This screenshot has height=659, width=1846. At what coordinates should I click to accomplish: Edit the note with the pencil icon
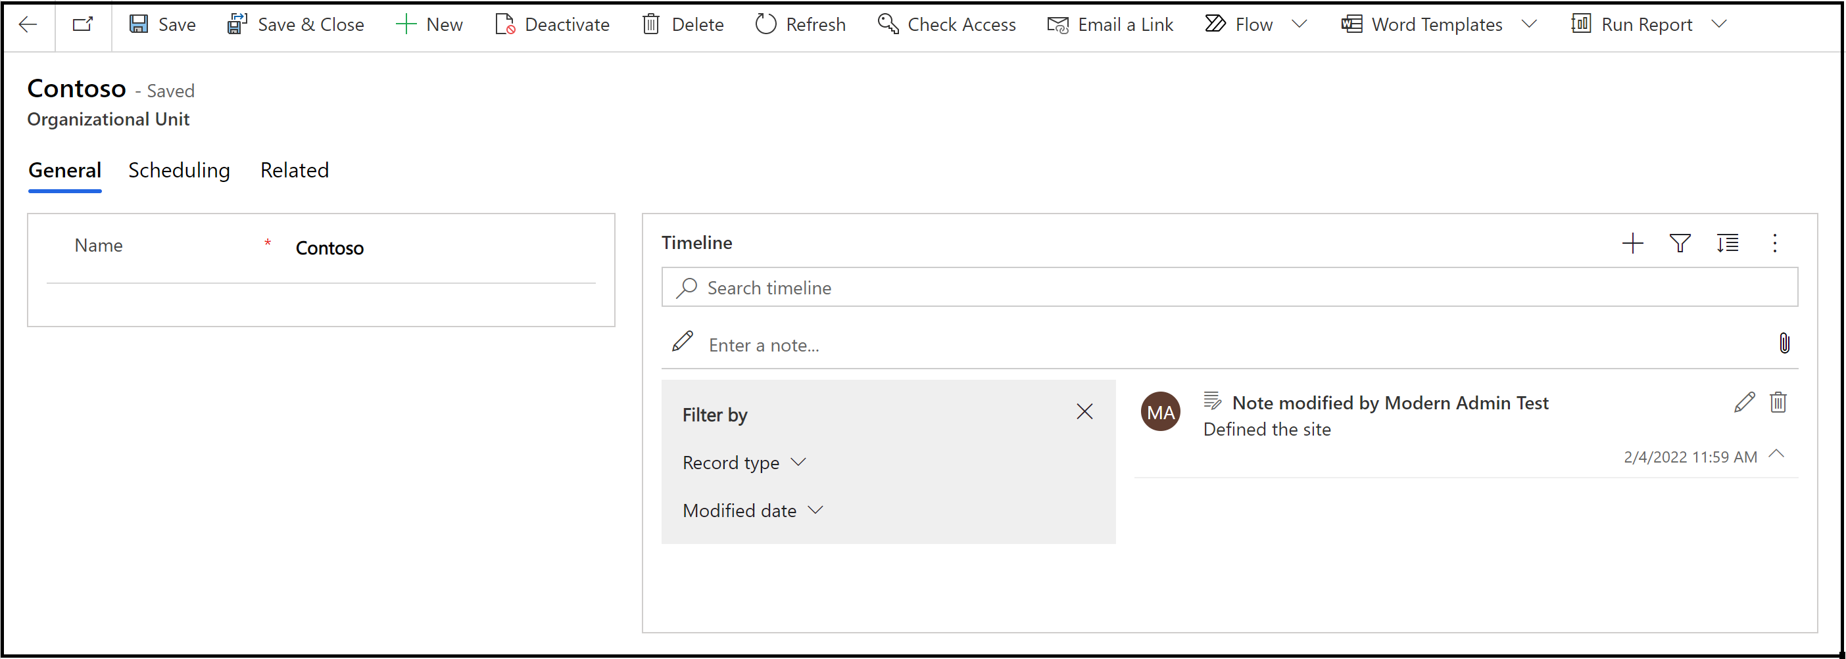(x=1745, y=402)
